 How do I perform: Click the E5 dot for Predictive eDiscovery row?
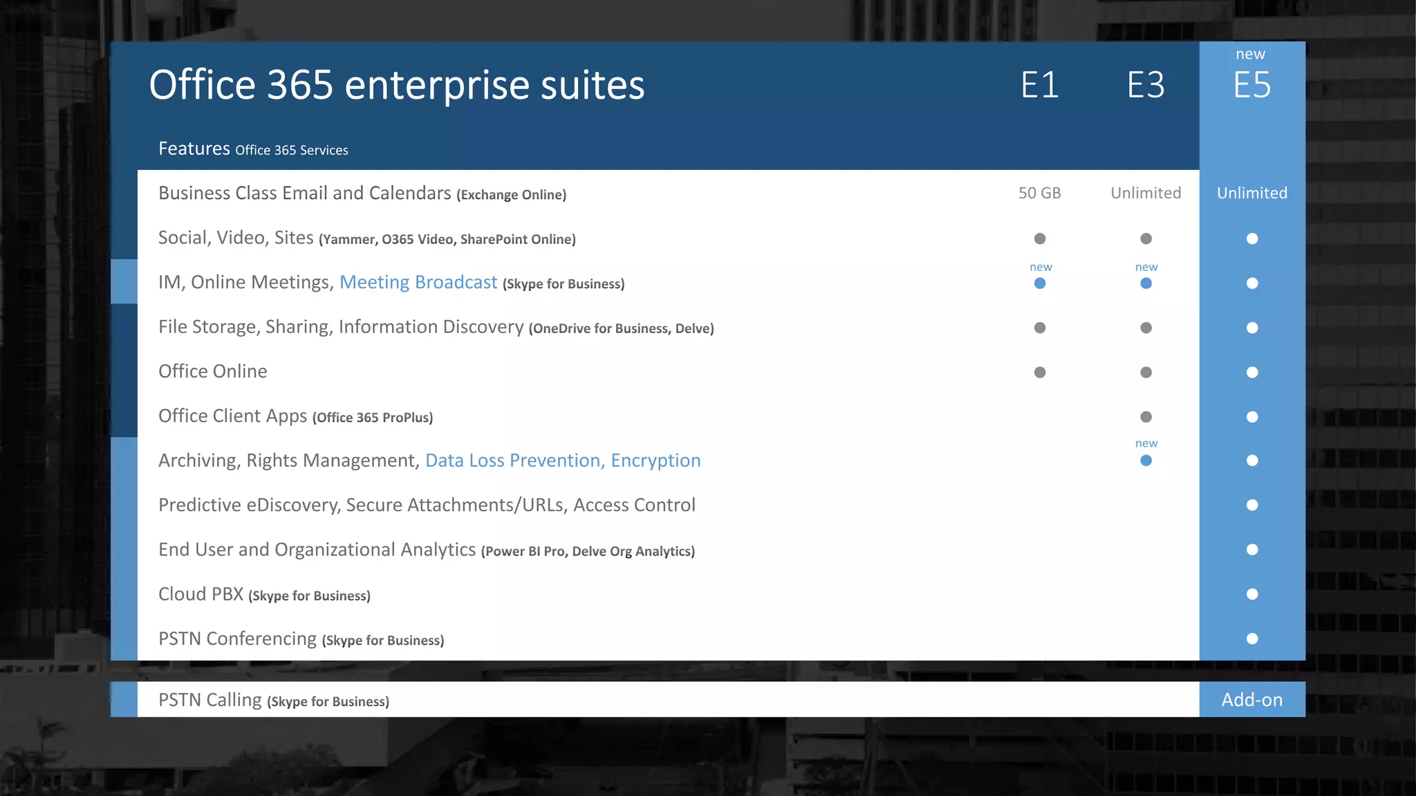click(x=1251, y=505)
